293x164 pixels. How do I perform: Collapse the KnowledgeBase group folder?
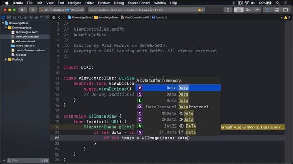click(x=6, y=27)
